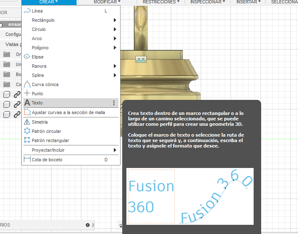Click the Texto tool letter A icon
Screen dimensions: 298x234
[x=27, y=103]
